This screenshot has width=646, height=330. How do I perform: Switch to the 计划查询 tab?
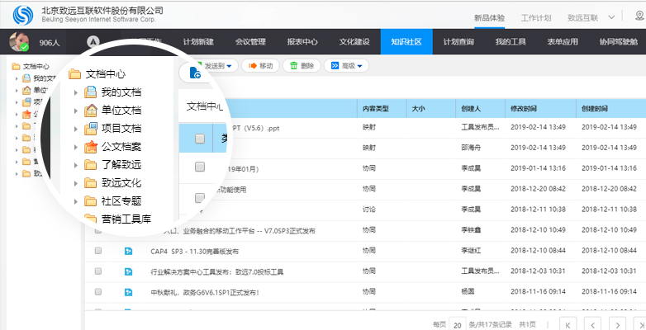(458, 42)
